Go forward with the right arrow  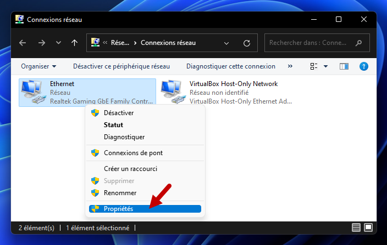pyautogui.click(x=42, y=43)
